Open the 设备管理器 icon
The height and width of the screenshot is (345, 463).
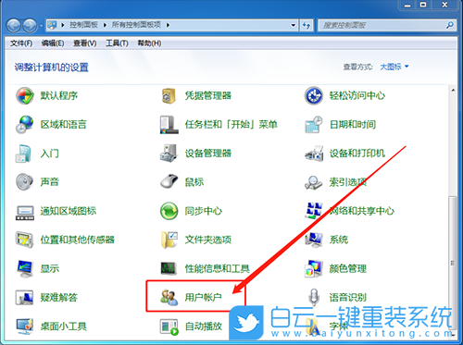click(169, 154)
